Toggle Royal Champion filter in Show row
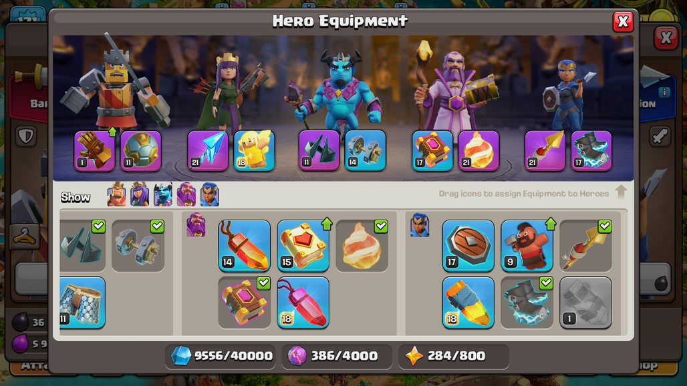 coord(209,194)
